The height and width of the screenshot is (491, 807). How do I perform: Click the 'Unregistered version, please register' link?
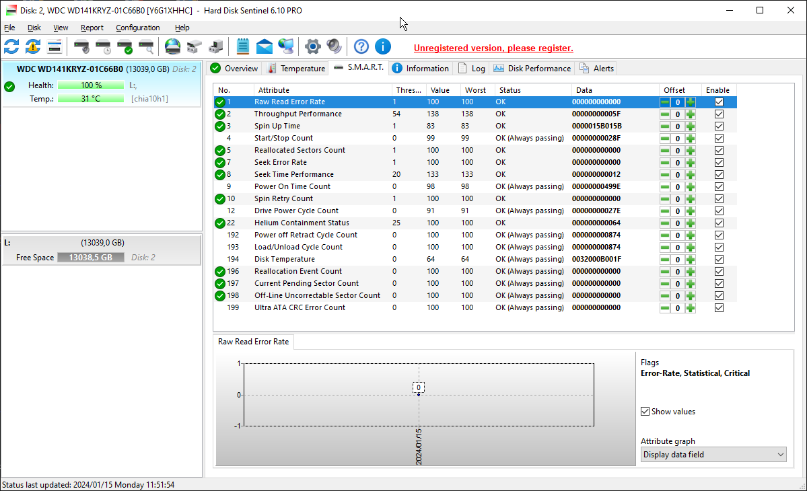tap(493, 48)
